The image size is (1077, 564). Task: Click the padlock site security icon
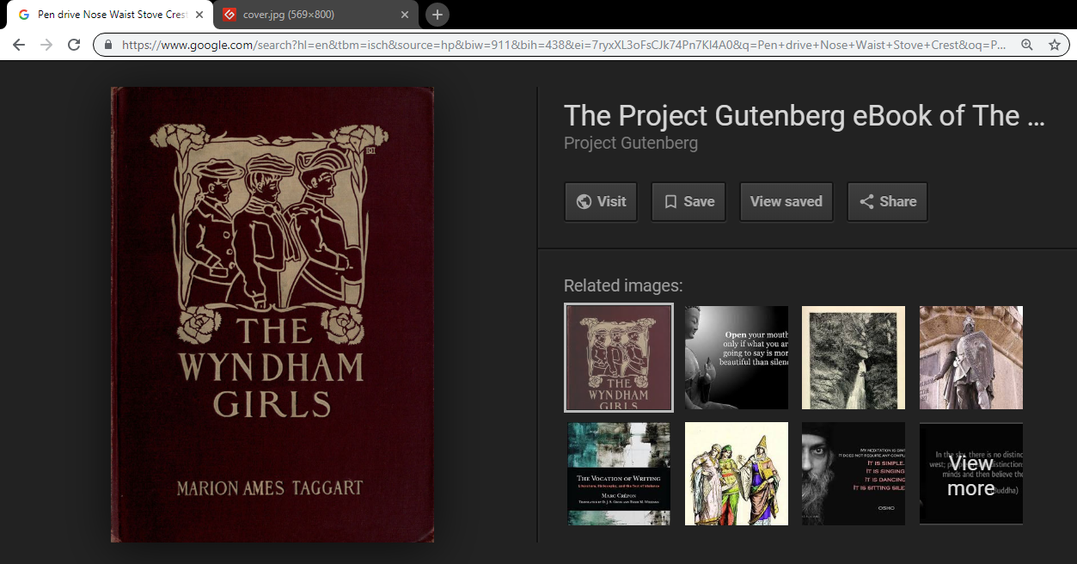coord(108,45)
